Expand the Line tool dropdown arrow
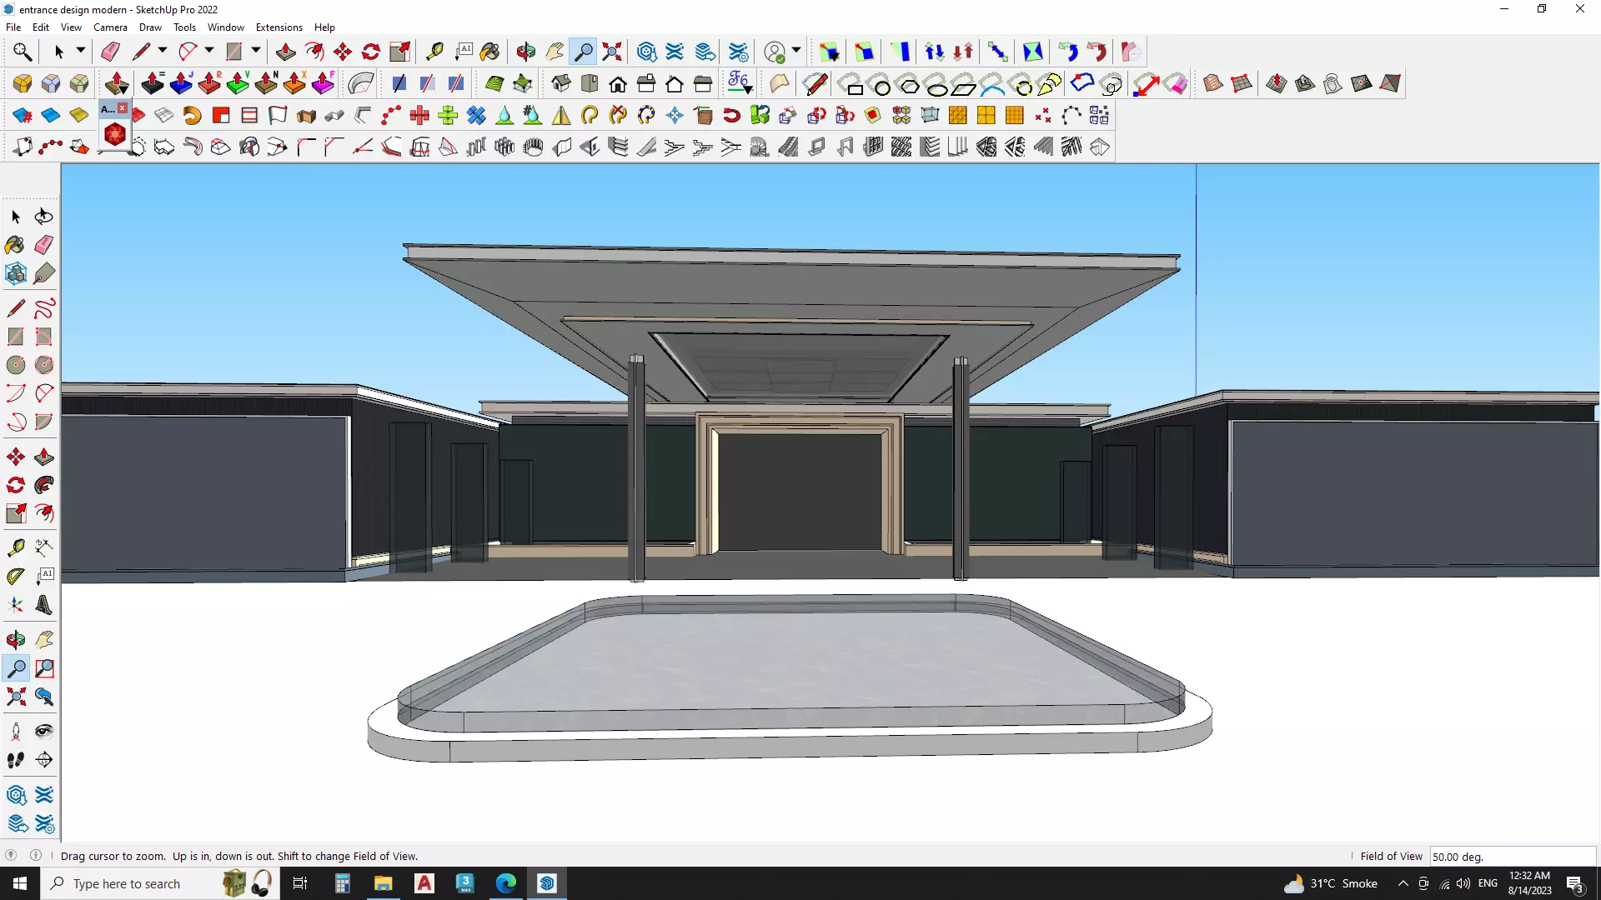This screenshot has height=900, width=1601. [163, 51]
